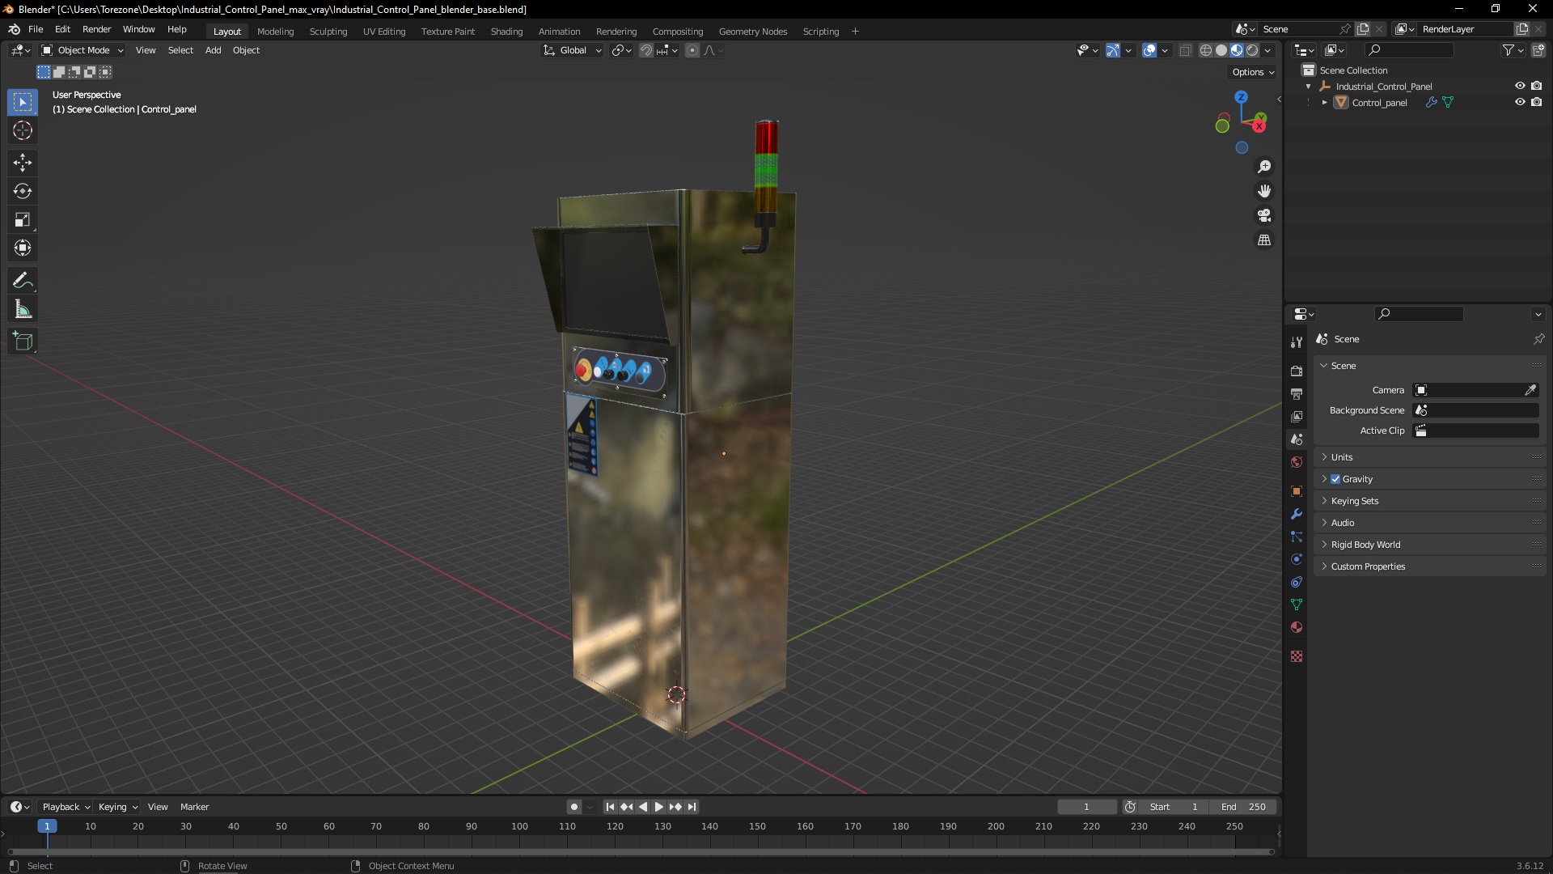This screenshot has height=874, width=1553.
Task: Select Industrial_Control_Panel in outliner
Action: click(x=1383, y=85)
